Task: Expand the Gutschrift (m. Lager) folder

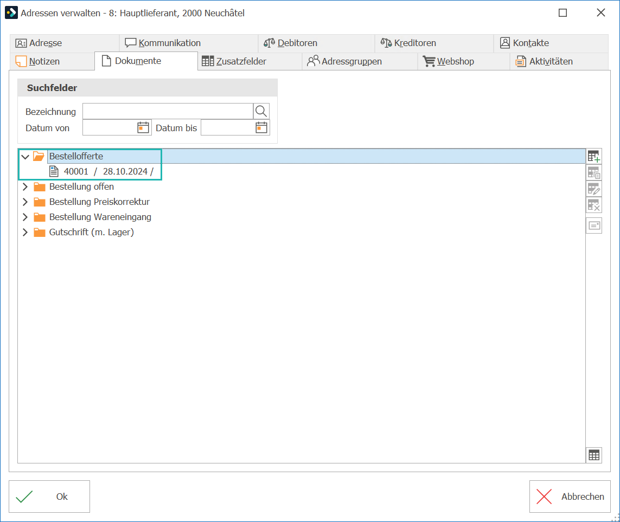Action: click(25, 233)
